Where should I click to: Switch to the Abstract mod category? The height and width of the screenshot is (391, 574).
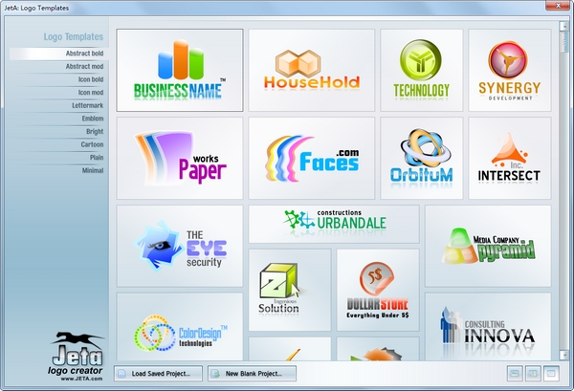click(84, 67)
